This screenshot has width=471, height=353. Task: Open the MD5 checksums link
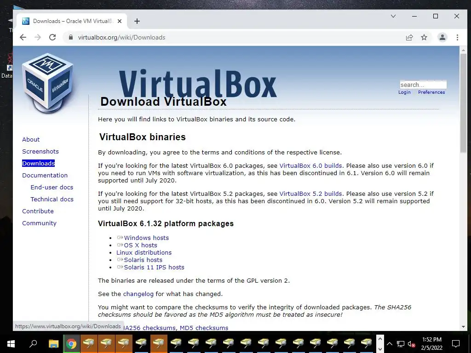(x=204, y=328)
